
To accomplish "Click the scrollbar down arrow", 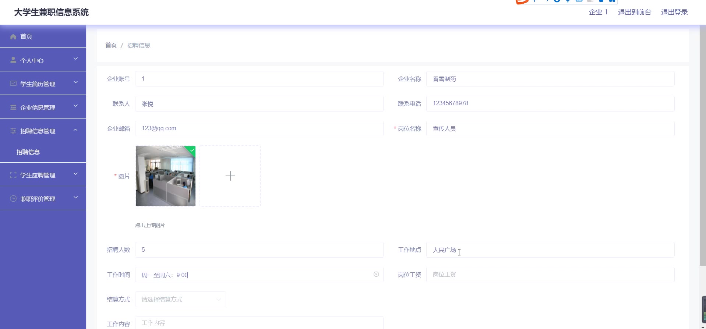I will [703, 327].
